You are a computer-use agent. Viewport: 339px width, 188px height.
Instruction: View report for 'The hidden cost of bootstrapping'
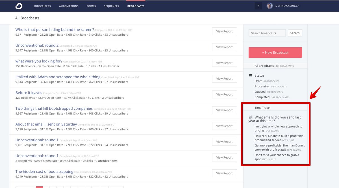224,173
